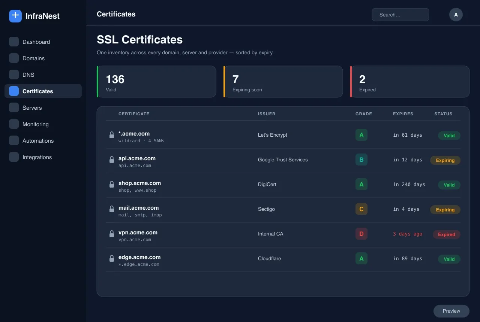Screen dimensions: 480x322
Task: Open the user avatar A menu
Action: pos(456,15)
